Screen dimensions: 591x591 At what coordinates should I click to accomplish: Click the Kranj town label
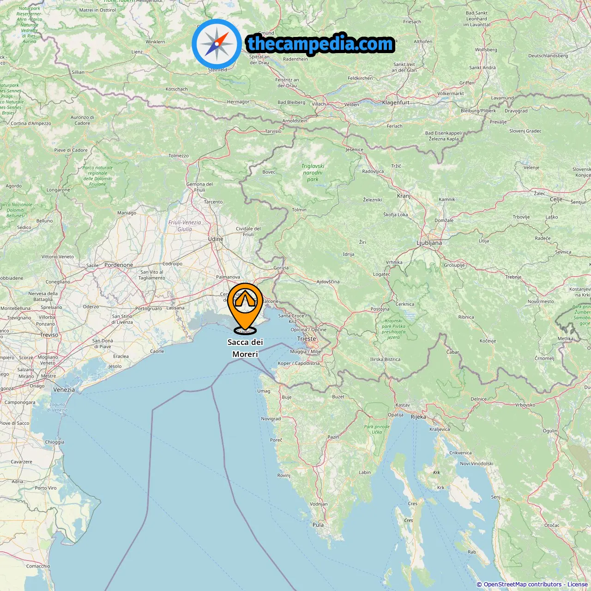pyautogui.click(x=404, y=196)
